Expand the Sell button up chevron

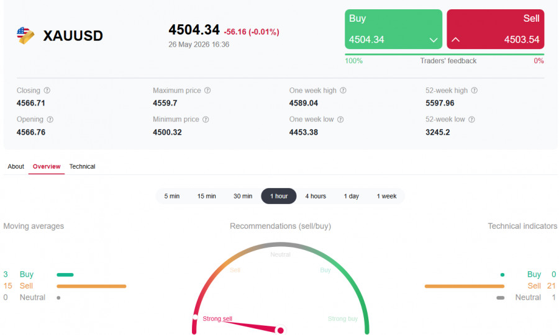point(456,40)
